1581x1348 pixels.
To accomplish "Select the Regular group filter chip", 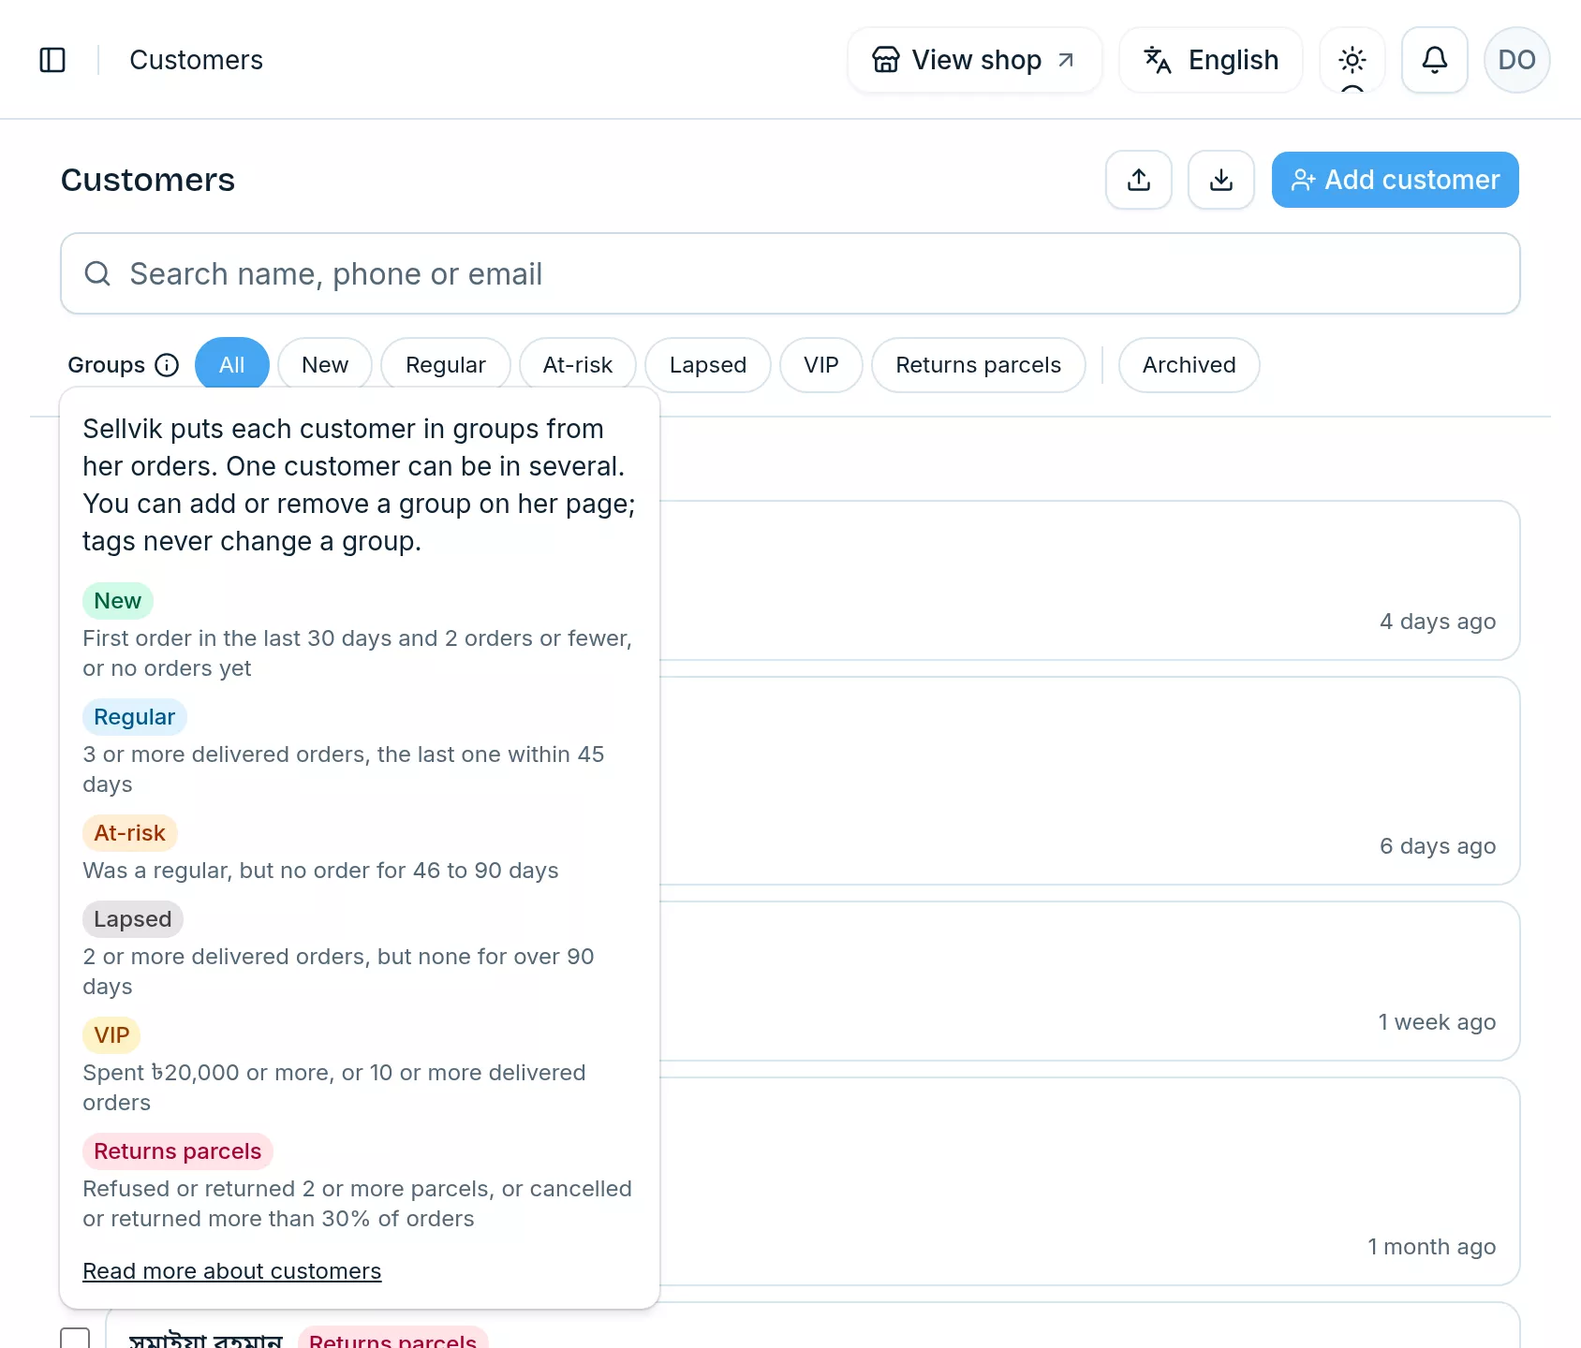I will pos(446,365).
